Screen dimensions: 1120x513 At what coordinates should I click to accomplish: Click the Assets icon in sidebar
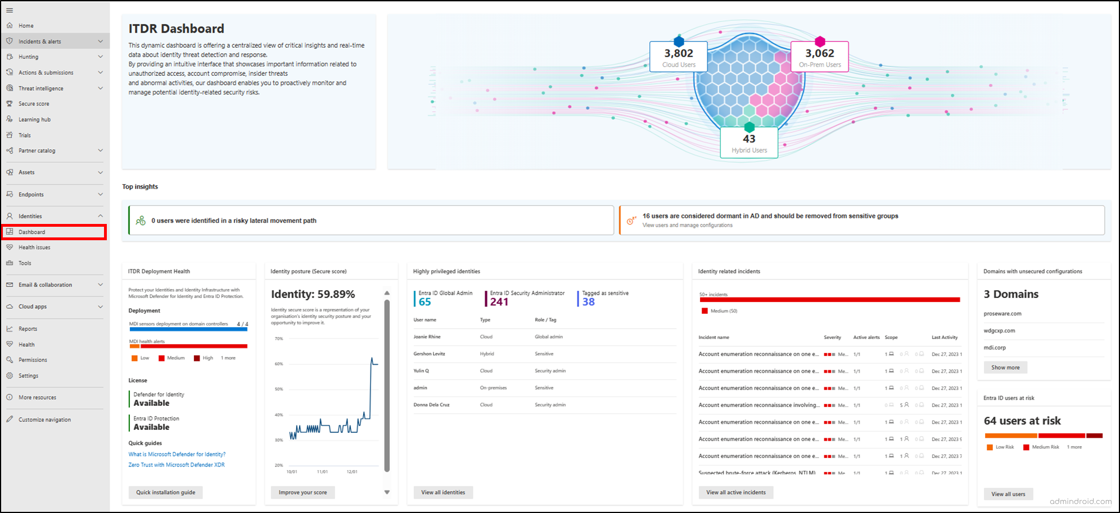[x=10, y=172]
